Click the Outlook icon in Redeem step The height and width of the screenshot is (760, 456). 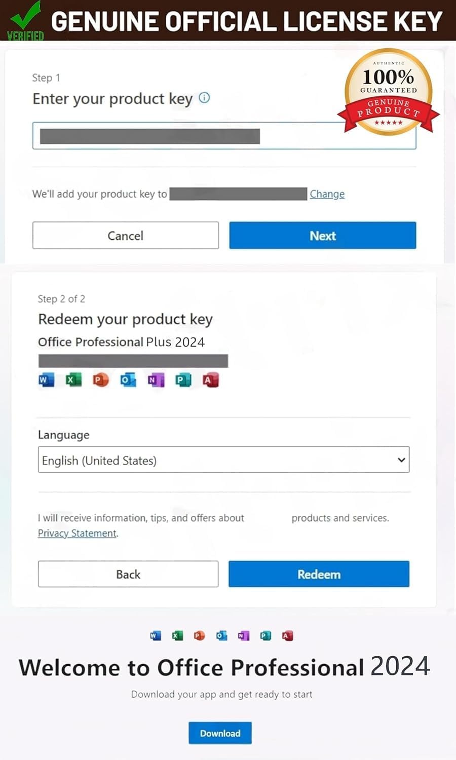coord(128,379)
